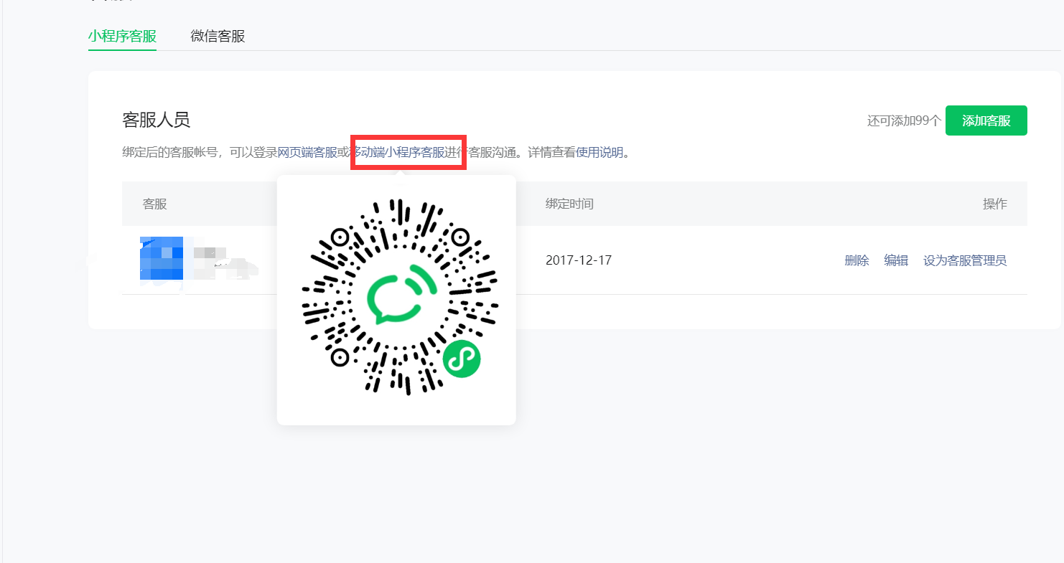Open the 微信客服 tab

(218, 36)
